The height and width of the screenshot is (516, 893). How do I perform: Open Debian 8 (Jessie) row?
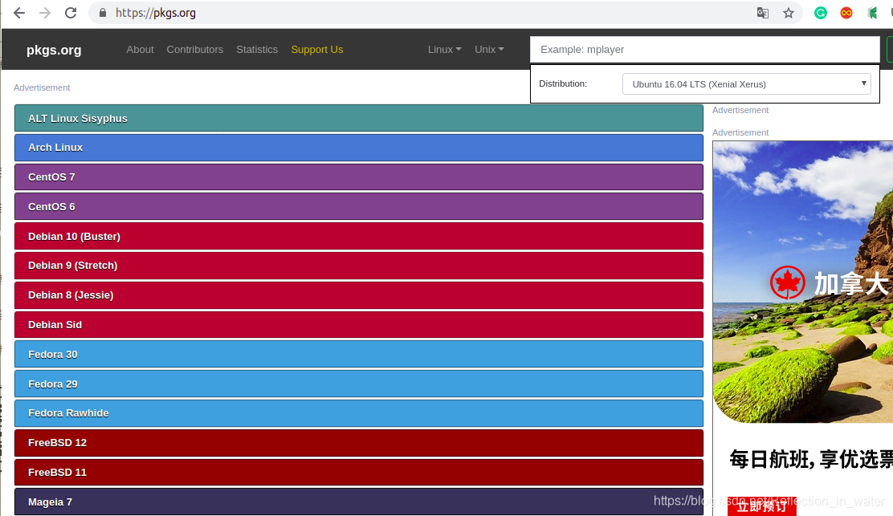(359, 295)
